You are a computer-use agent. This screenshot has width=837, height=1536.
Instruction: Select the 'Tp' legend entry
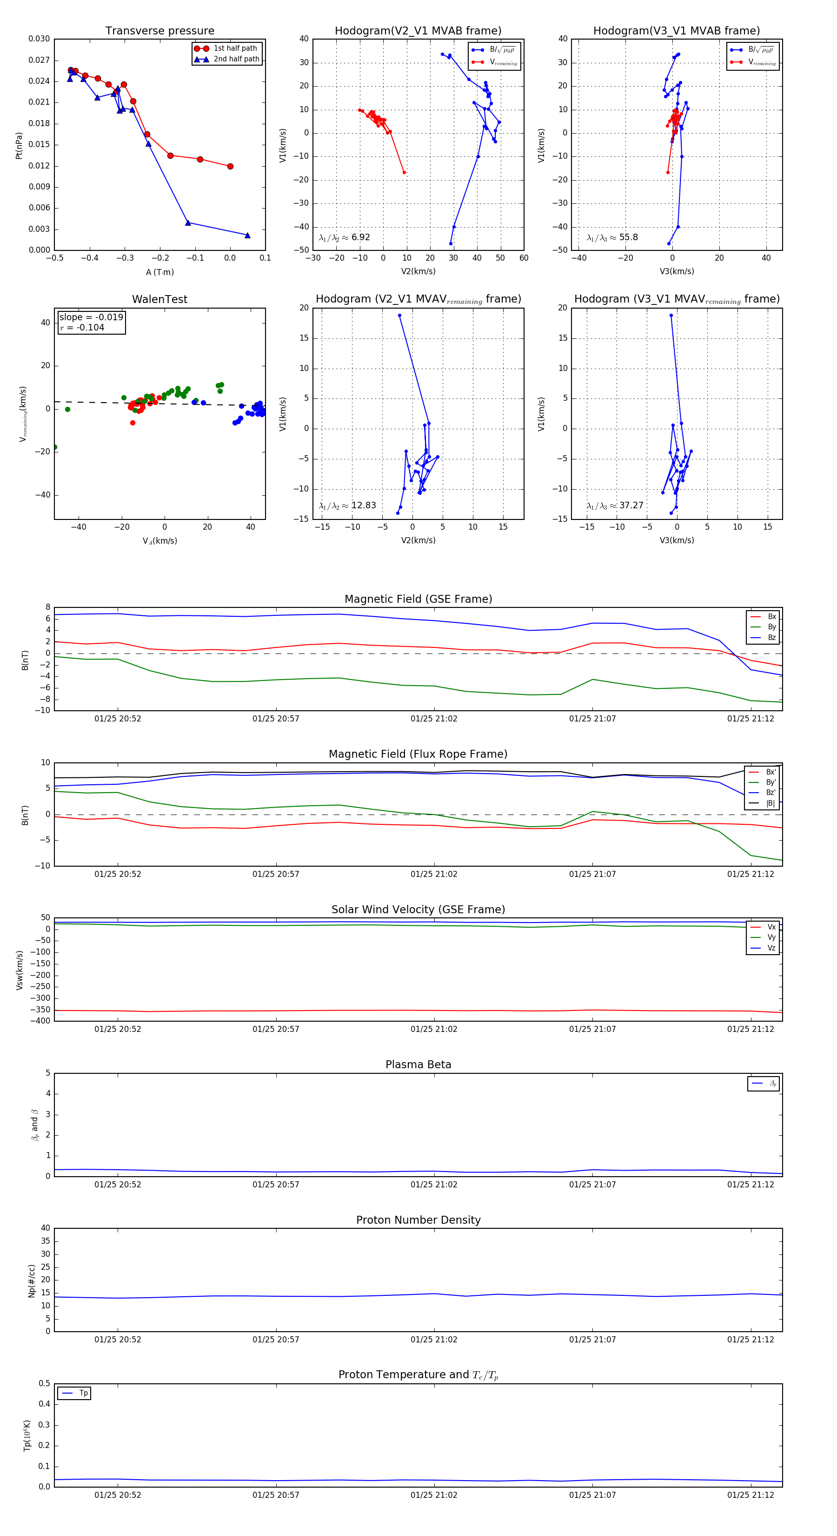tap(74, 1394)
